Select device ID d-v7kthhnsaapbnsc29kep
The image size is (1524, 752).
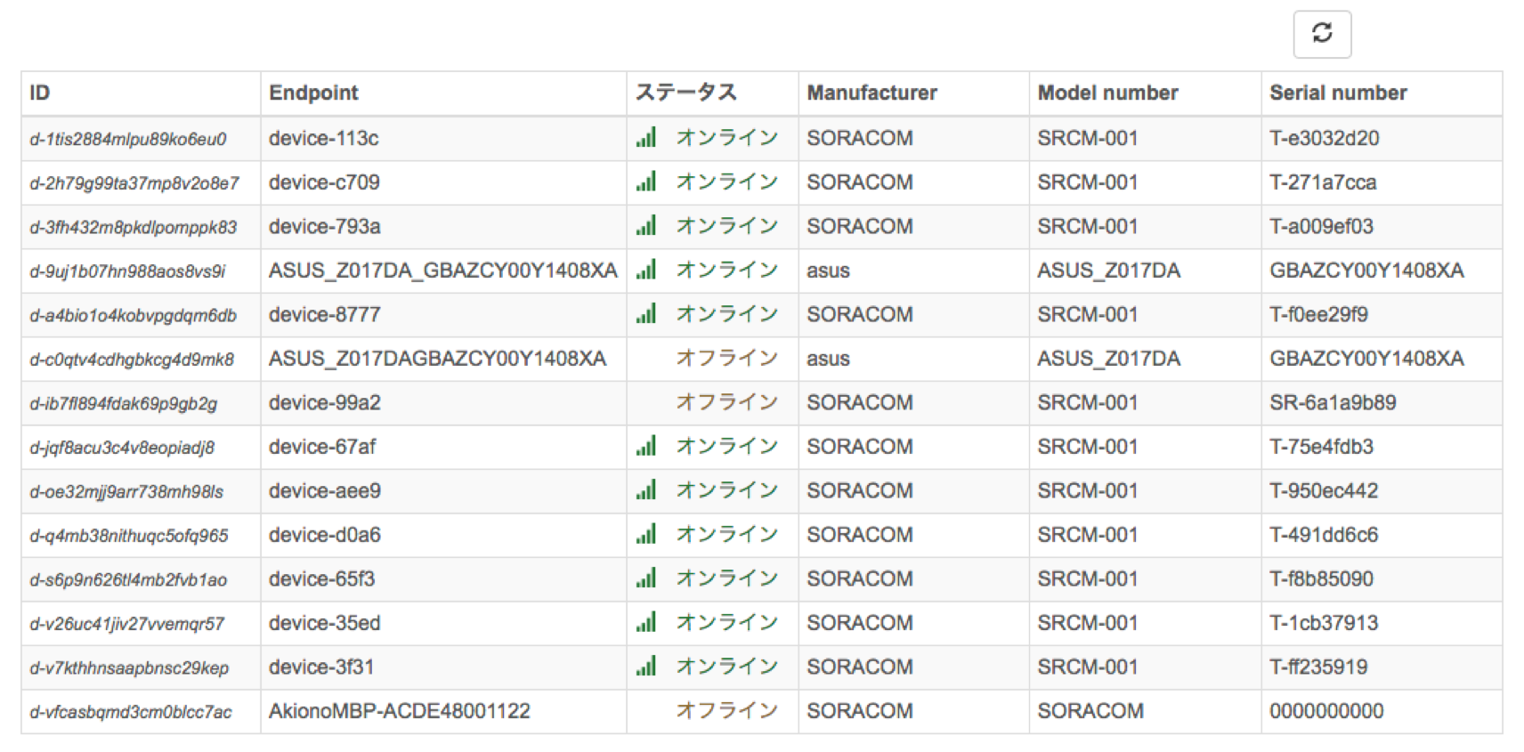(x=129, y=668)
